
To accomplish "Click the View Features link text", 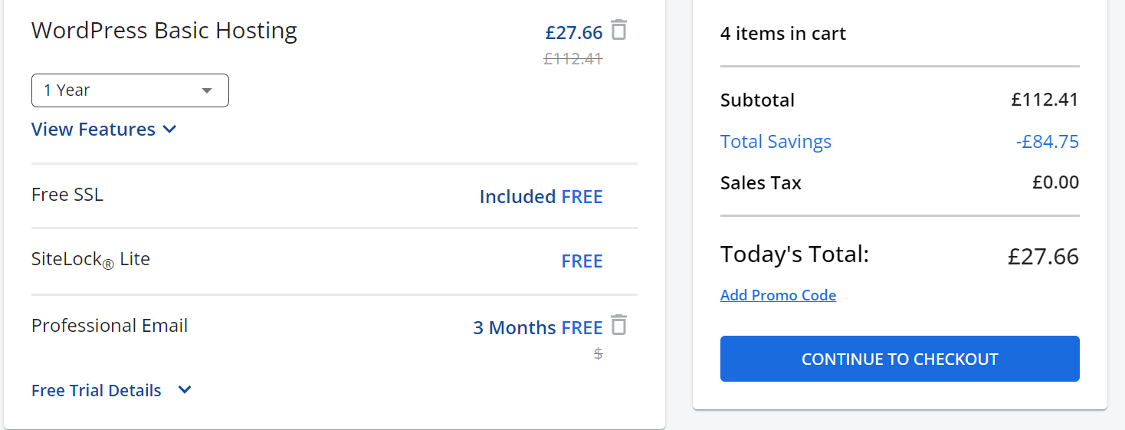I will (x=93, y=130).
